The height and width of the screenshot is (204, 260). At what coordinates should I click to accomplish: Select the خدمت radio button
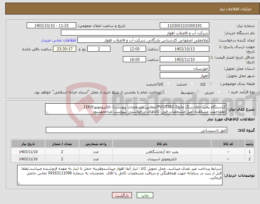click(x=192, y=84)
